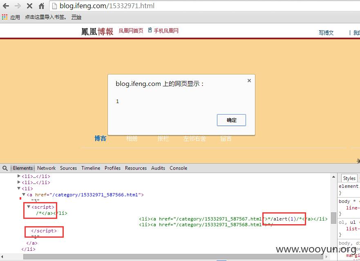Switch to the Resources DevTools tab
Image resolution: width=360 pixels, height=261 pixels.
[x=136, y=168]
